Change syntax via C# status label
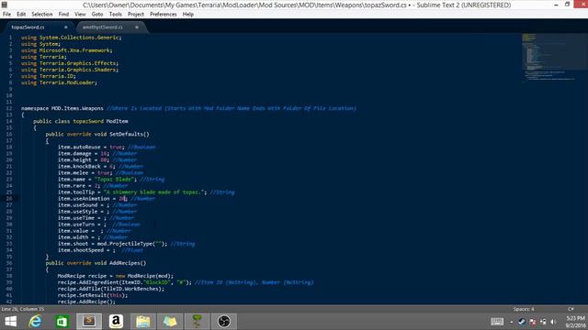The image size is (588, 330). (571, 309)
